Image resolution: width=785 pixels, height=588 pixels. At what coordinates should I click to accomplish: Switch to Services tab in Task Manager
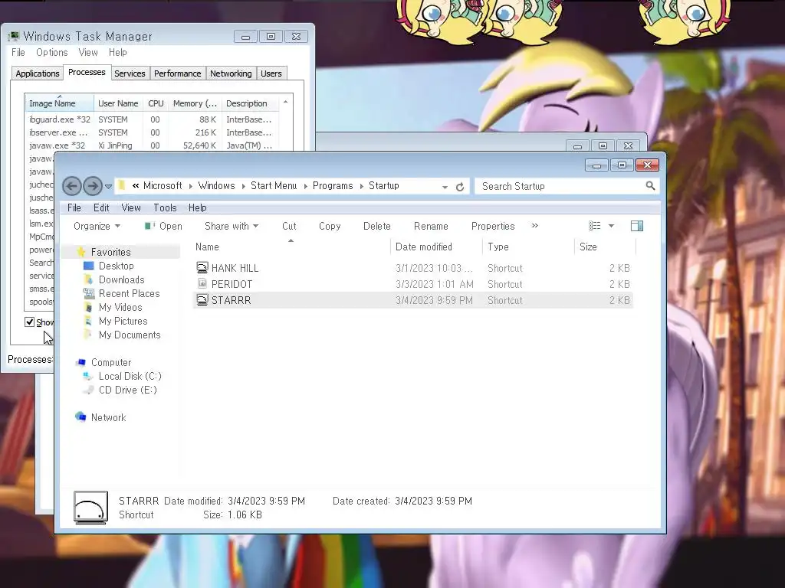click(130, 73)
